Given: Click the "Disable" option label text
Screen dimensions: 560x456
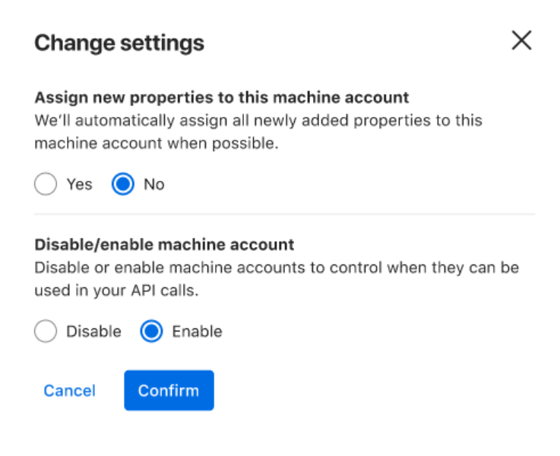Looking at the screenshot, I should click(x=93, y=332).
